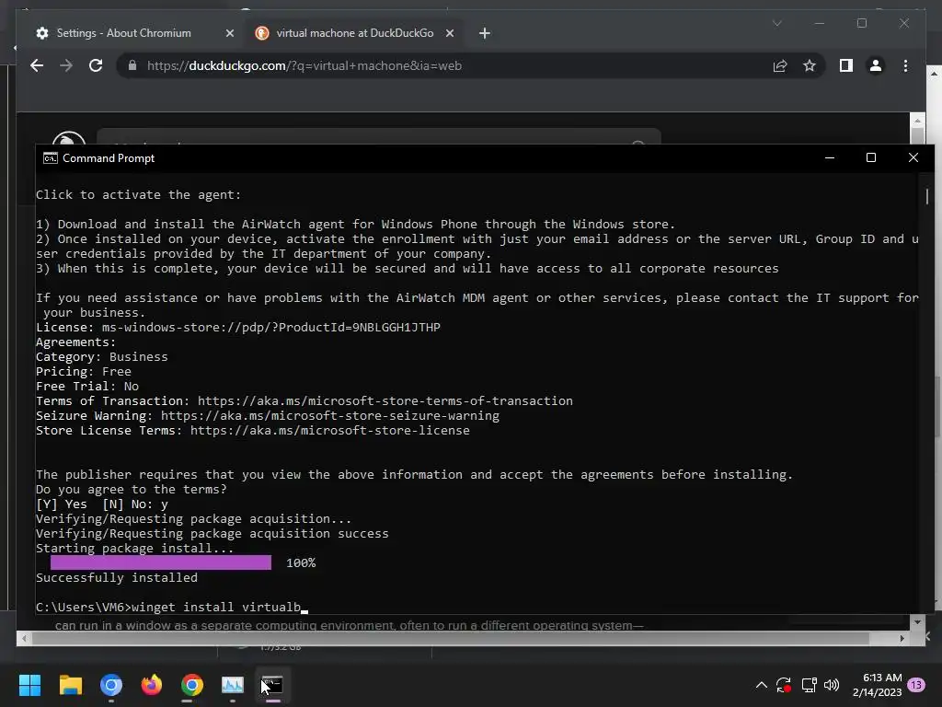Open a new browser tab
The width and height of the screenshot is (942, 707).
(485, 34)
